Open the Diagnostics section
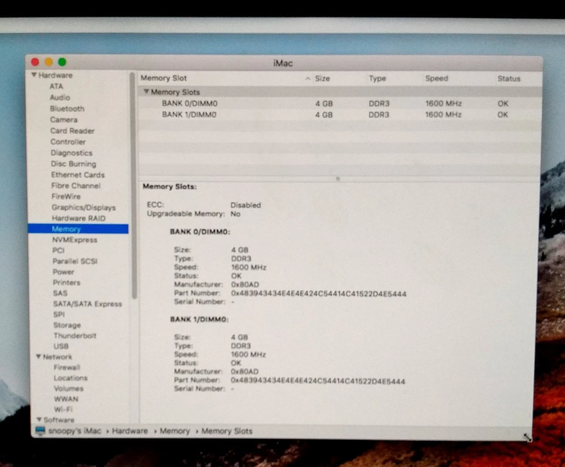 pyautogui.click(x=71, y=153)
